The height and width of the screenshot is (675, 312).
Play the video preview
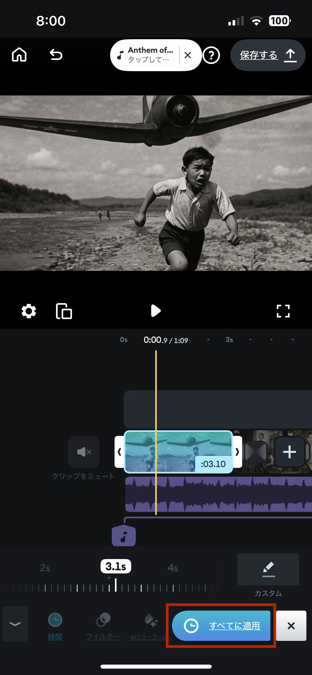point(156,311)
